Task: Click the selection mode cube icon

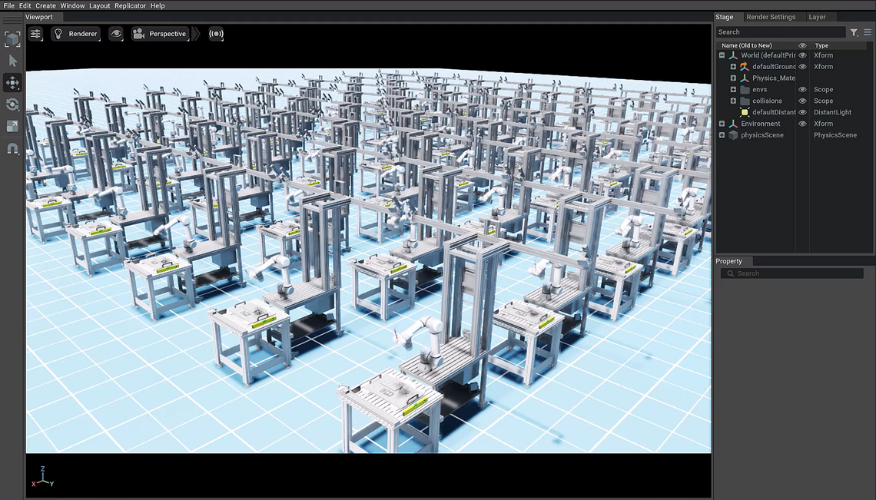Action: point(12,39)
